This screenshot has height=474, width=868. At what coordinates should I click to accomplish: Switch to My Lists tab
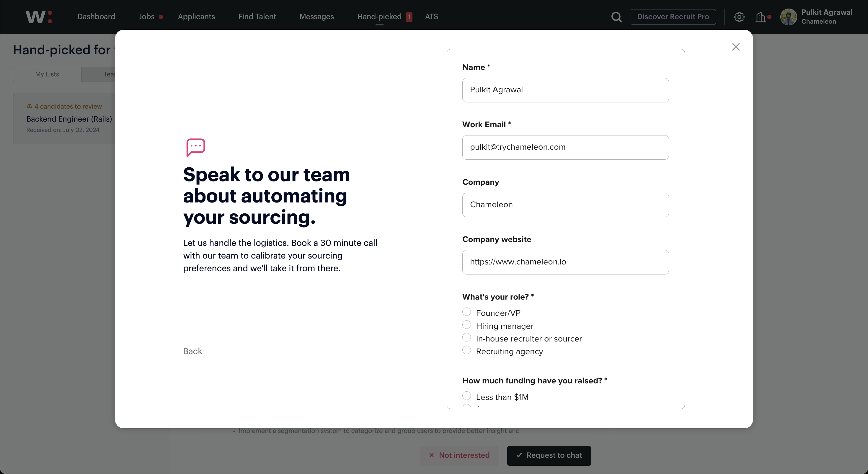pos(47,74)
